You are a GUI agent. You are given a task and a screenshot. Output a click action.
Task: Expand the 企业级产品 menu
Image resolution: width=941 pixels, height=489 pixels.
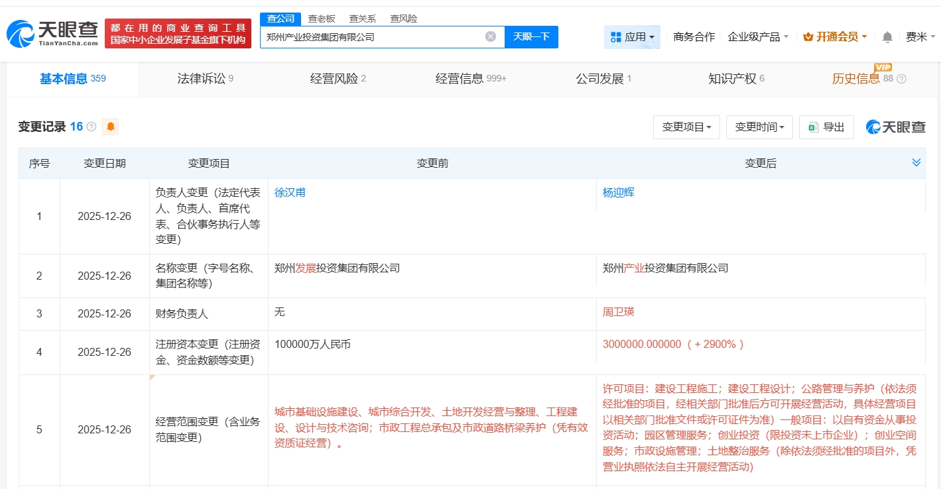pyautogui.click(x=758, y=37)
